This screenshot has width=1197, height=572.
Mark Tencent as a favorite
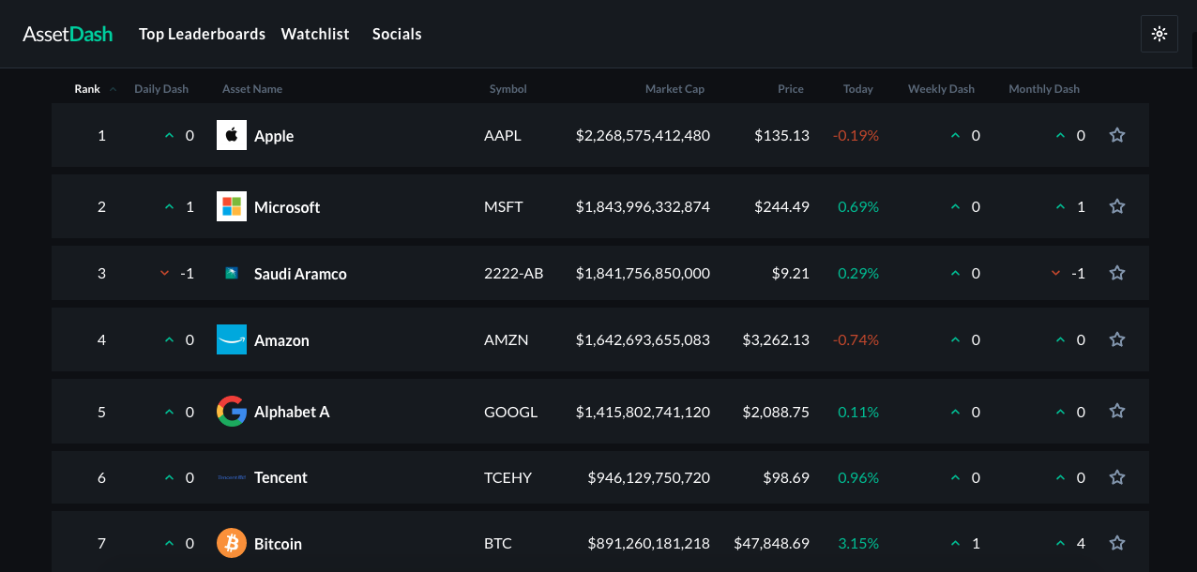click(1117, 477)
